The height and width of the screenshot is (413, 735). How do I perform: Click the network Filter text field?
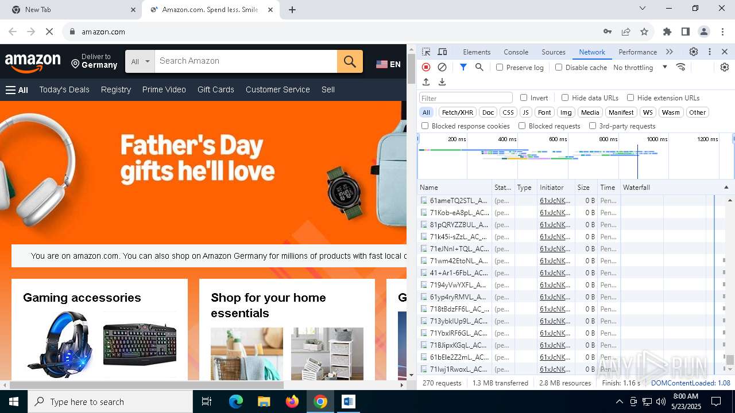(x=466, y=98)
